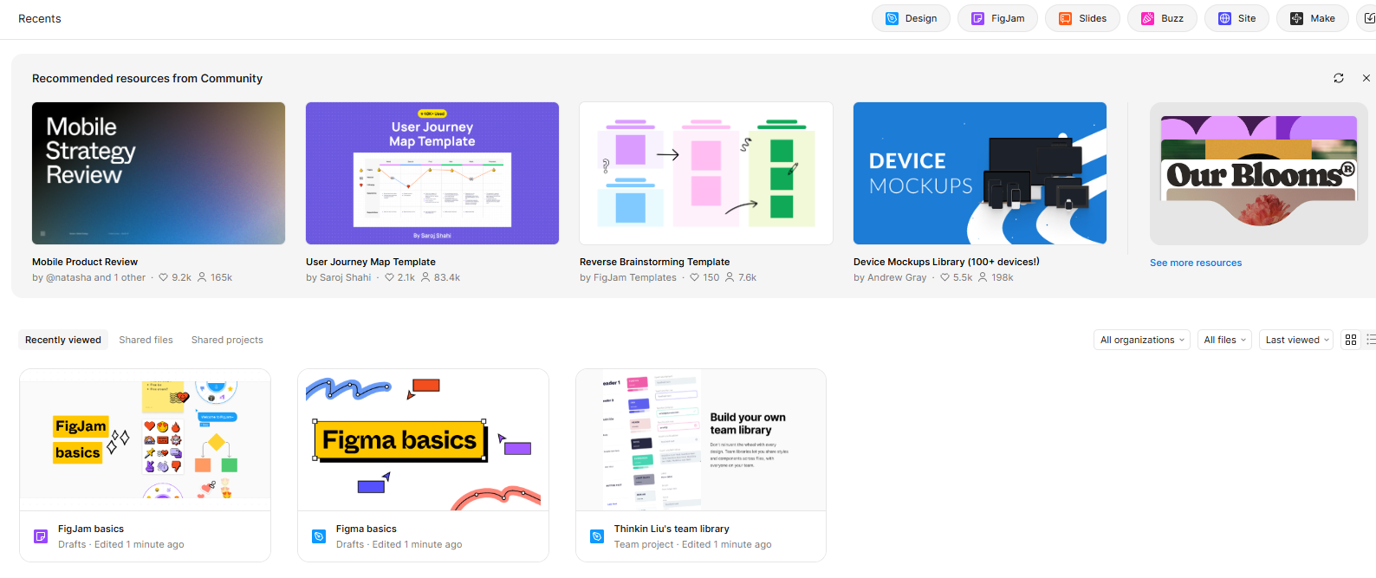Switch to list view icon
This screenshot has width=1376, height=578.
(x=1370, y=340)
